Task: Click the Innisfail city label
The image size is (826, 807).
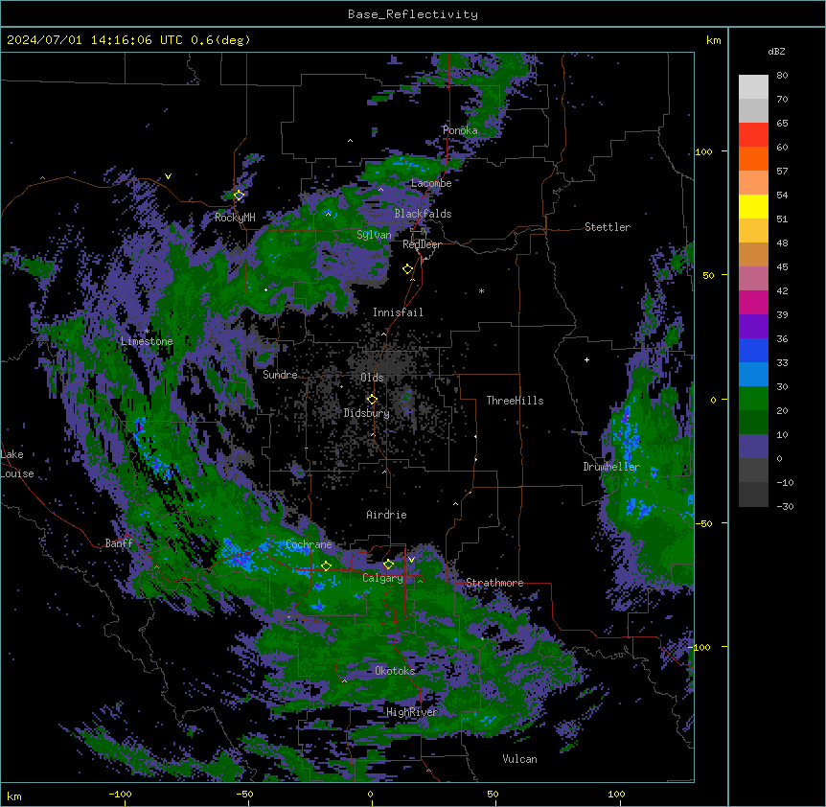Action: [x=398, y=312]
